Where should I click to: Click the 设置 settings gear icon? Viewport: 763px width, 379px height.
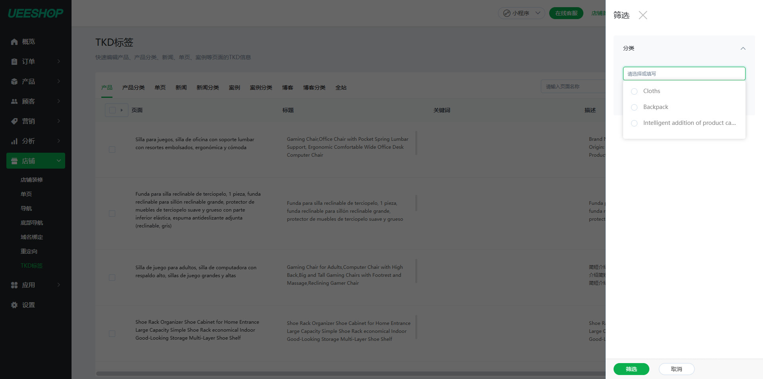[x=14, y=305]
